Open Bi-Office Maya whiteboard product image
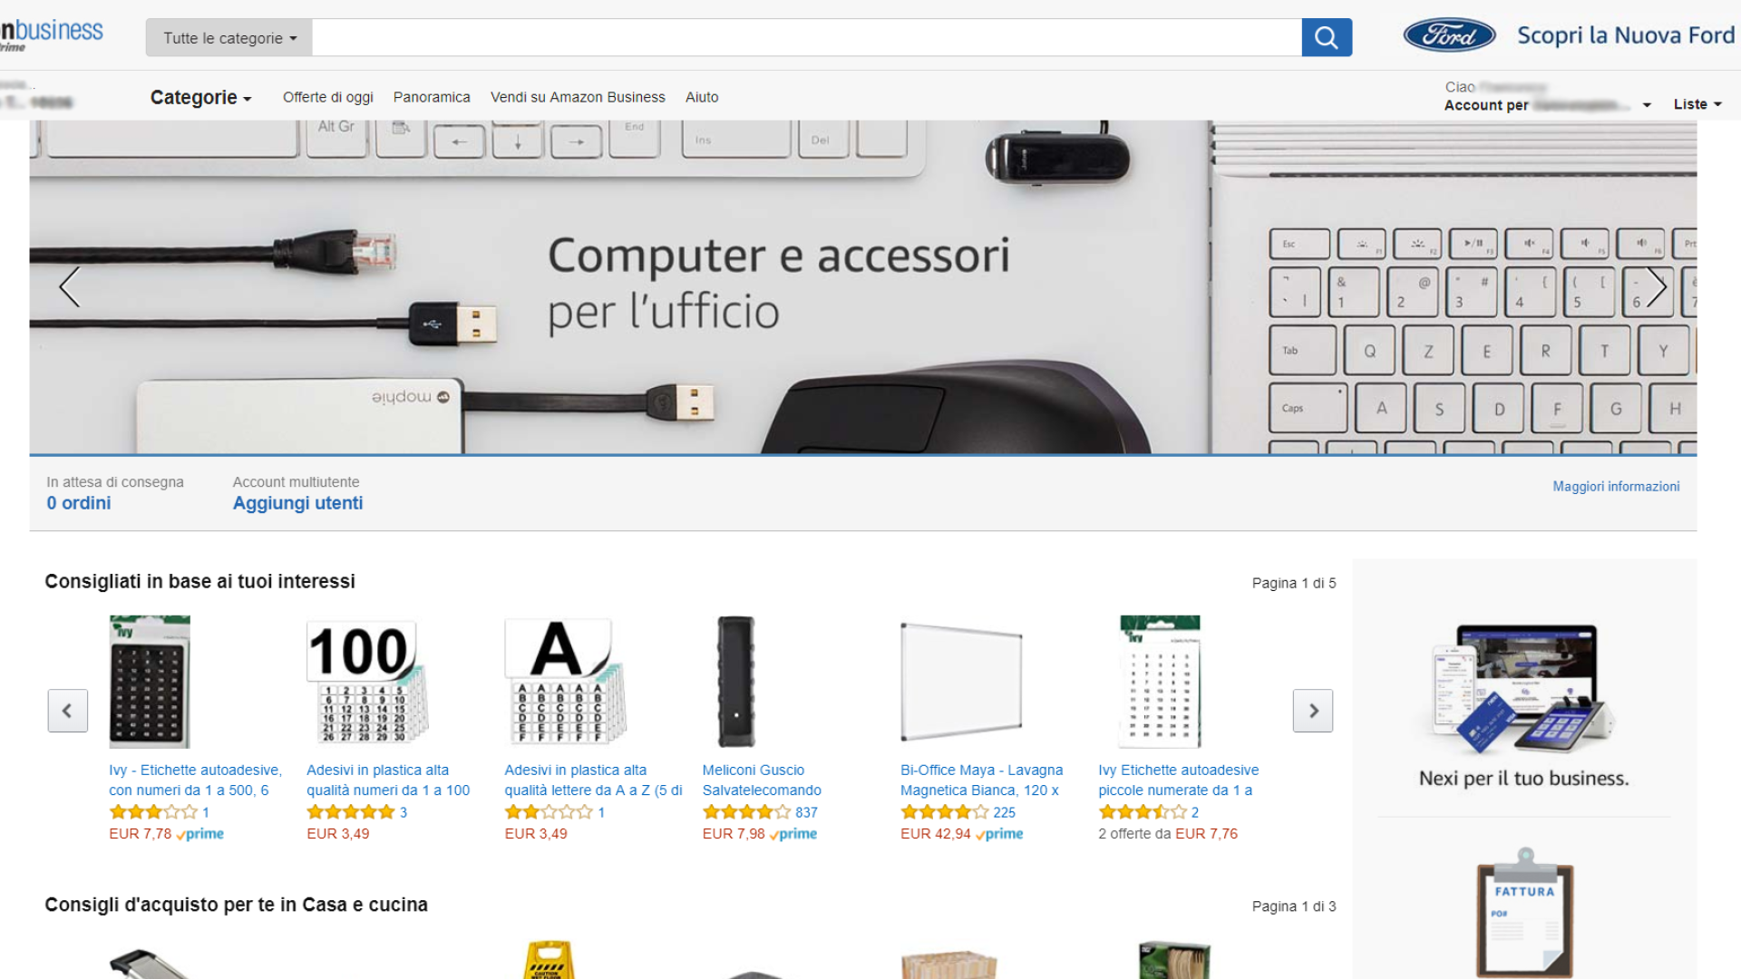The width and height of the screenshot is (1741, 979). point(961,682)
